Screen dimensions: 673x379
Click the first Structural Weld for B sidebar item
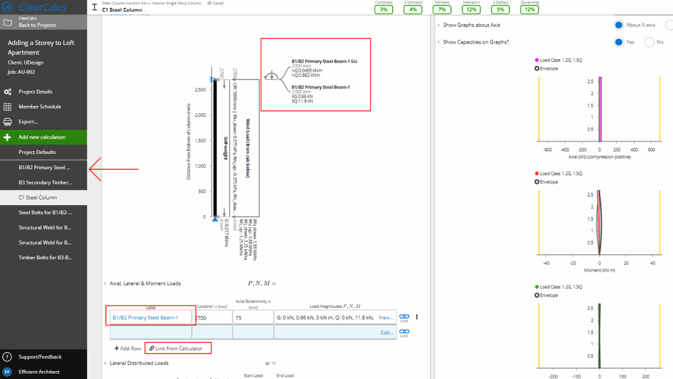[43, 228]
